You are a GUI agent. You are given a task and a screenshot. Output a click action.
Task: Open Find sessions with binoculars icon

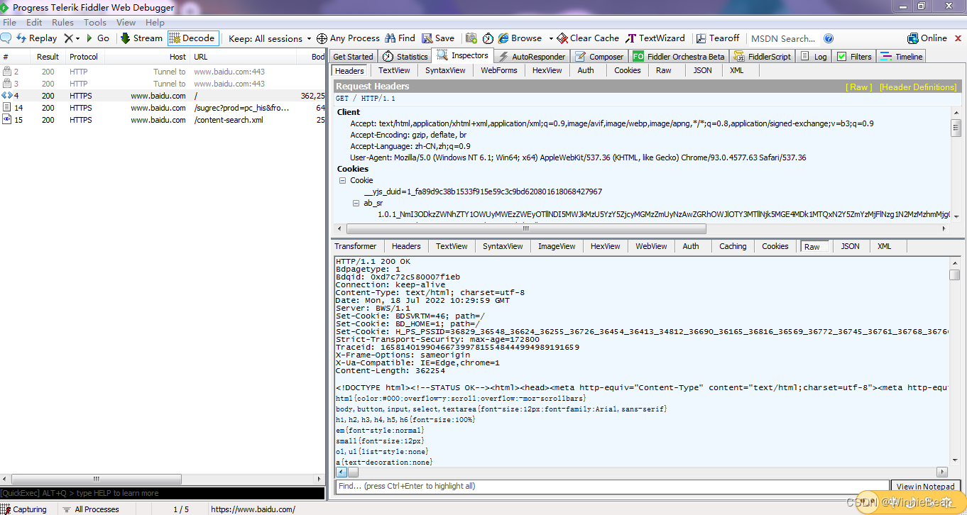tap(400, 38)
